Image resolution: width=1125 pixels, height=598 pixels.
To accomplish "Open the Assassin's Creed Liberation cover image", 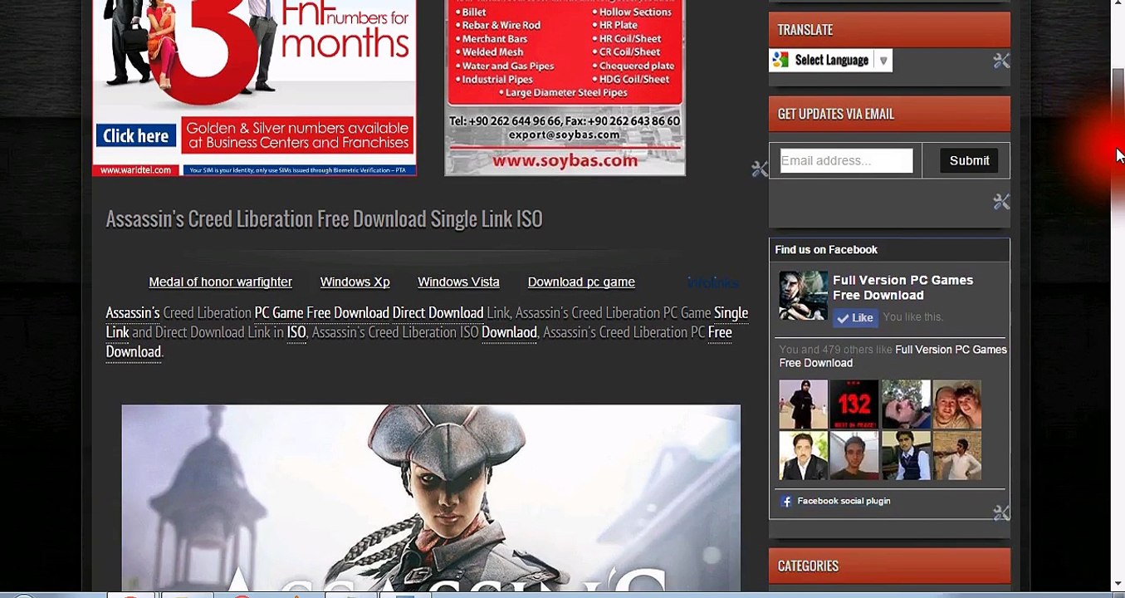I will click(431, 498).
